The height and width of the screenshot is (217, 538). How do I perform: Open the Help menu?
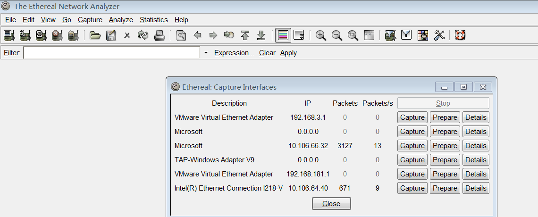click(x=181, y=20)
